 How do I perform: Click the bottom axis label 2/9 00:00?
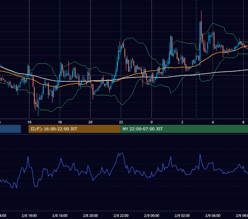point(151,215)
